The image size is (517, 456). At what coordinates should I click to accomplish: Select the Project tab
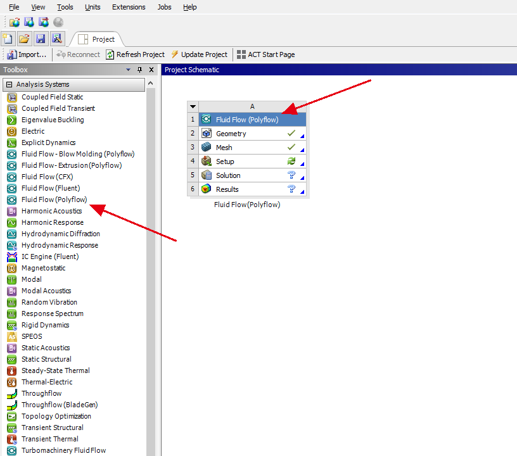pos(96,39)
